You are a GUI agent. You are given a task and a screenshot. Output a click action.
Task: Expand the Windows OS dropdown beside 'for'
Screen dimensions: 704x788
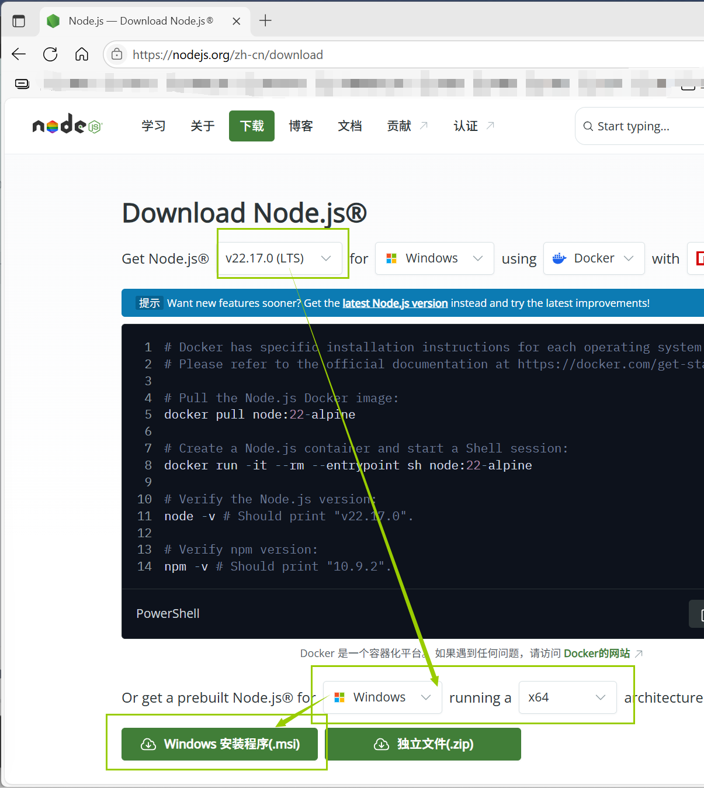435,258
